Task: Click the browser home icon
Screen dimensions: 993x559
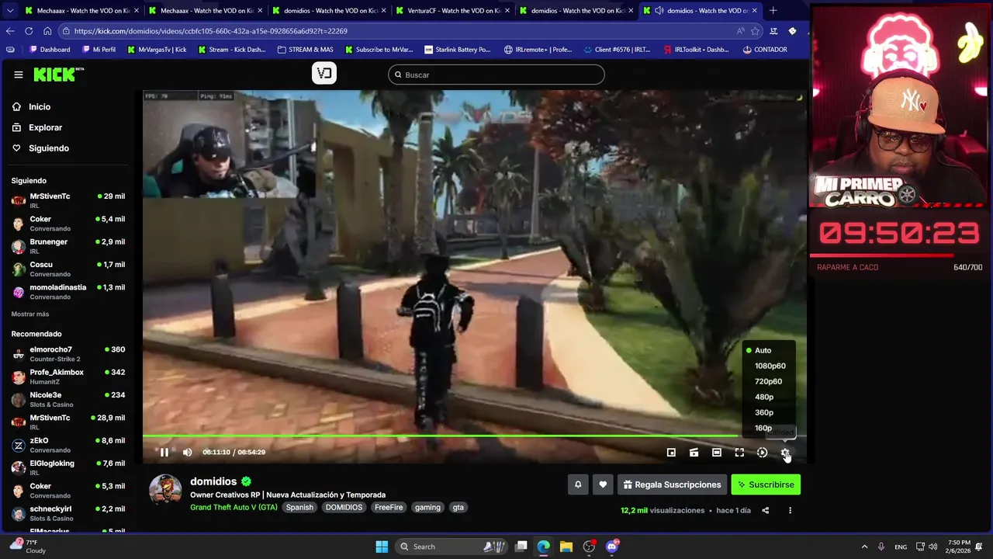Action: coord(47,31)
